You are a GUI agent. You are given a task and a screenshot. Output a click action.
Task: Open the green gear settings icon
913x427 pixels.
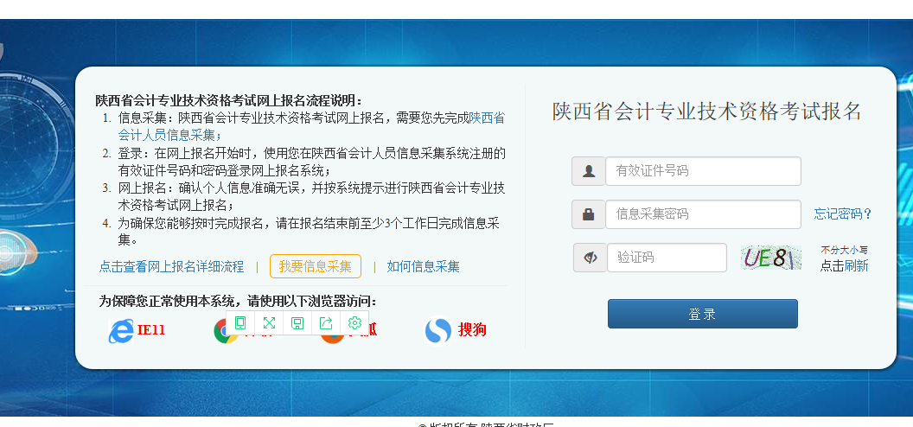click(x=354, y=323)
